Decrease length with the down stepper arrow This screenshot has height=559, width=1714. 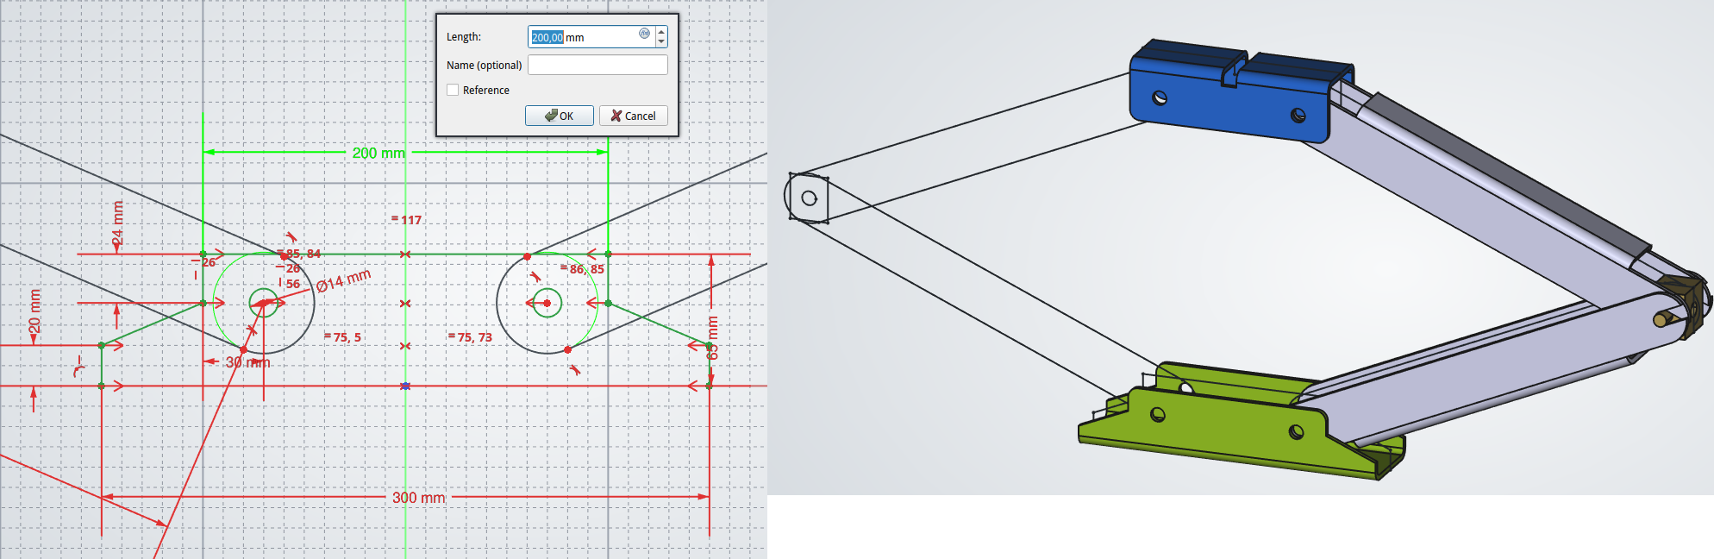(x=661, y=41)
